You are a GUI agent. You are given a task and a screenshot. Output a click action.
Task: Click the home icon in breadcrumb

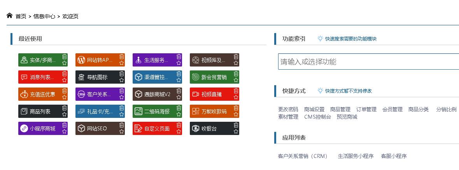click(x=9, y=15)
